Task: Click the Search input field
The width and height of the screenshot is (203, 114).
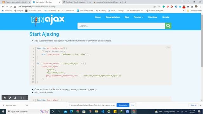Action: (121, 26)
